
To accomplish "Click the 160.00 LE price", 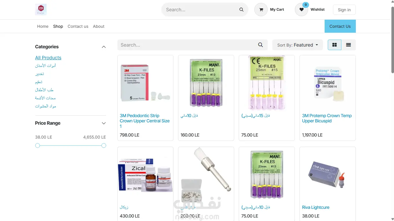I will click(x=190, y=135).
